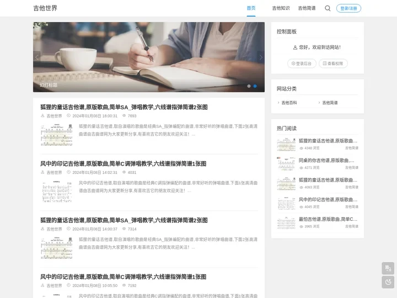This screenshot has height=298, width=397.
Task: Click the chevron beside 吉他简谱 category
Action: pos(319,103)
